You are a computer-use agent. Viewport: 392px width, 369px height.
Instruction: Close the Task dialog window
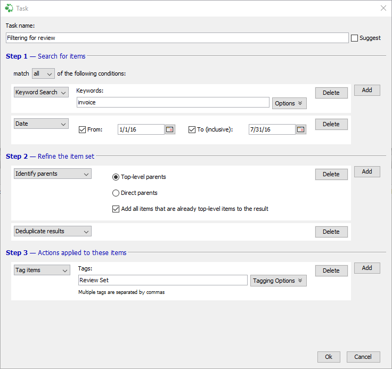click(x=383, y=8)
